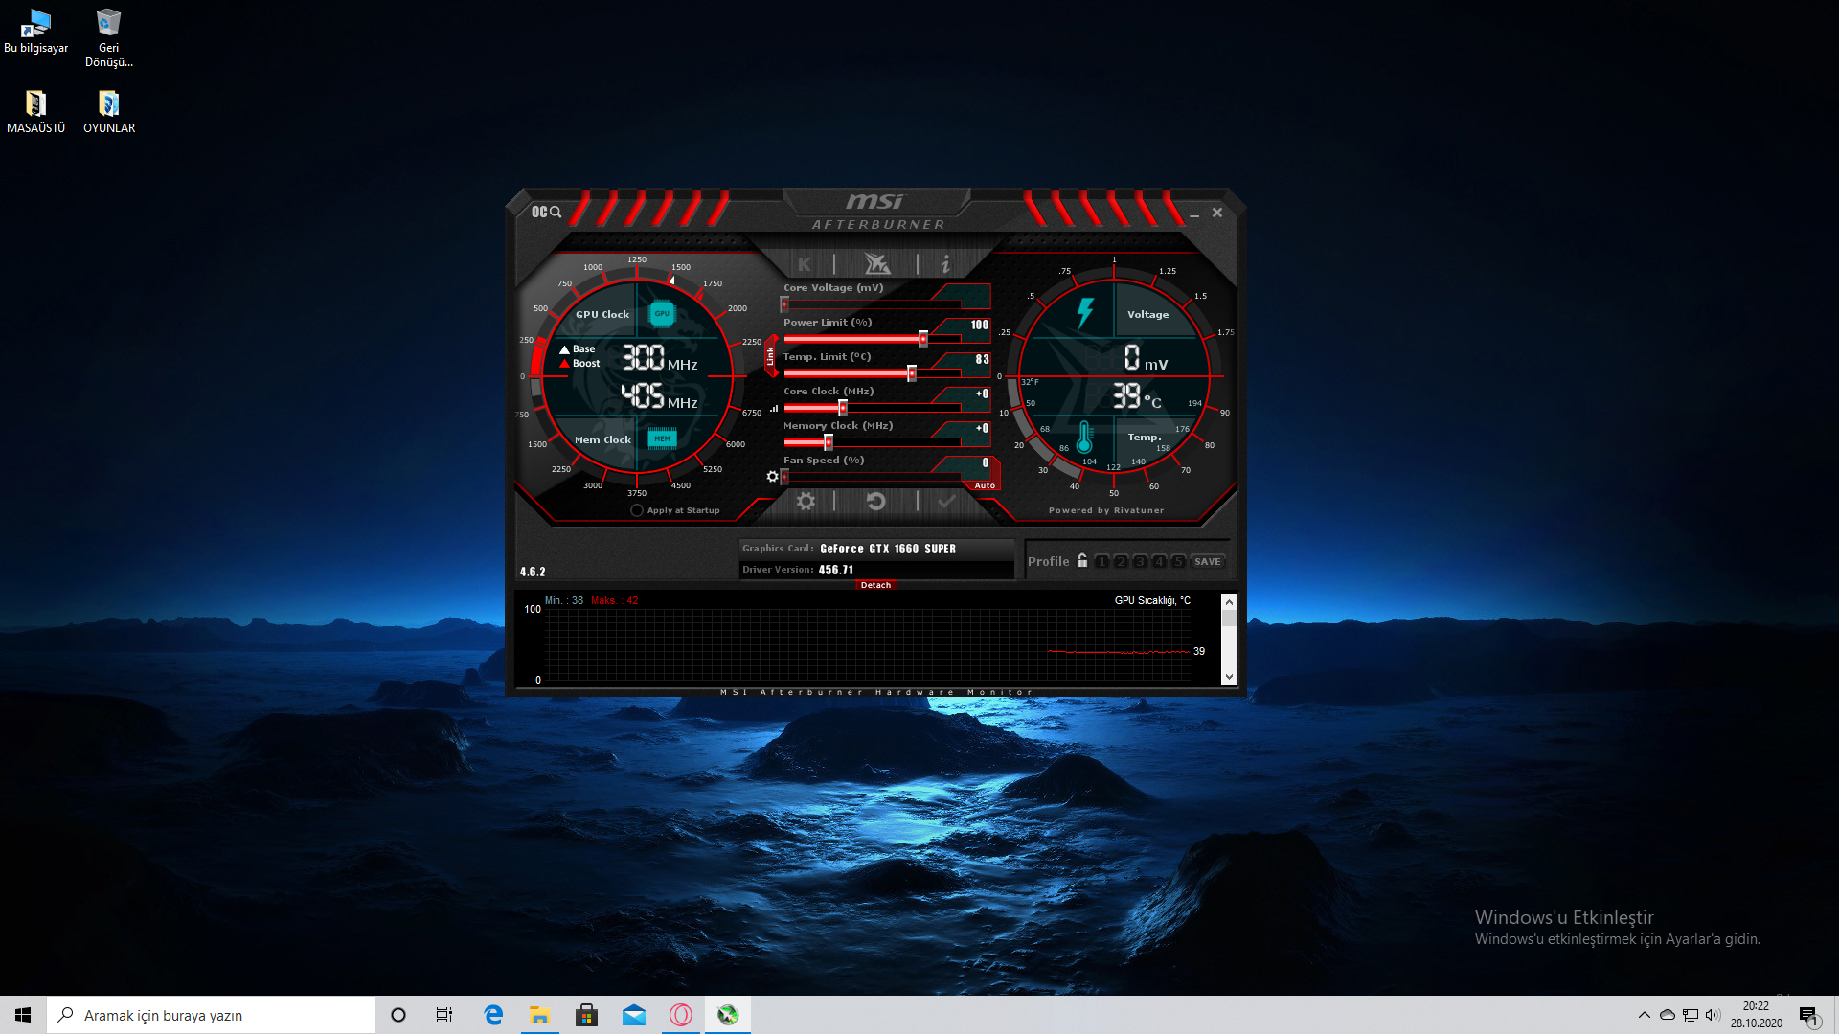Open the Windows Start menu
The width and height of the screenshot is (1839, 1034).
(x=23, y=1015)
